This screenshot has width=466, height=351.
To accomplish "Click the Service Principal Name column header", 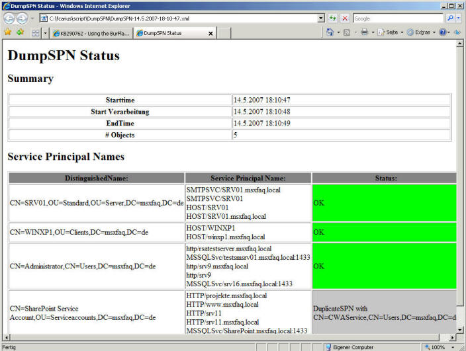I will pos(248,178).
